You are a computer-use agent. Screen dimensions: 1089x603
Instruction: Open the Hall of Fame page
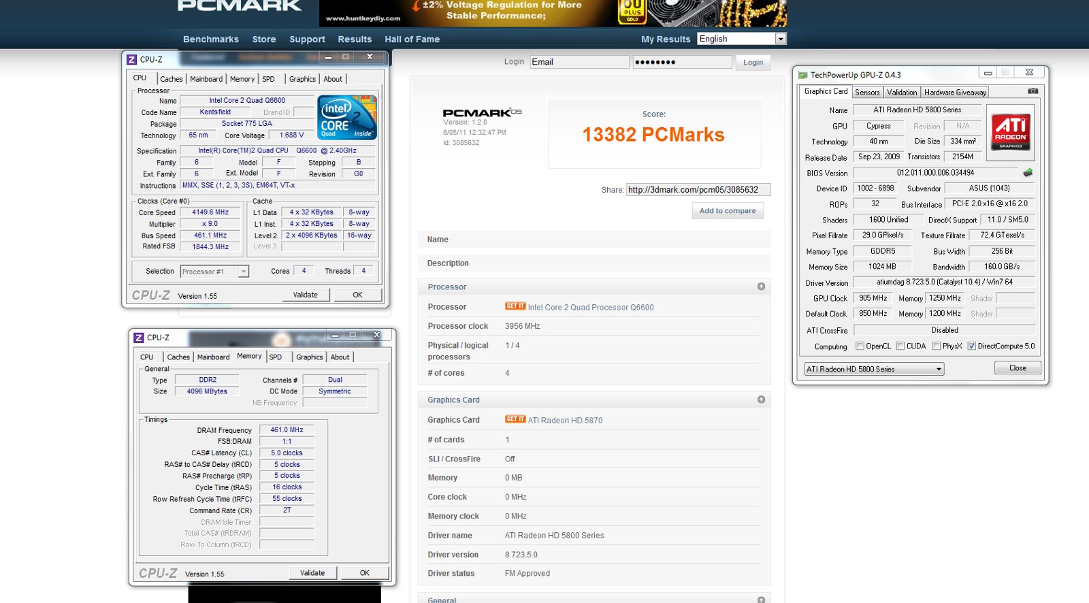coord(412,39)
